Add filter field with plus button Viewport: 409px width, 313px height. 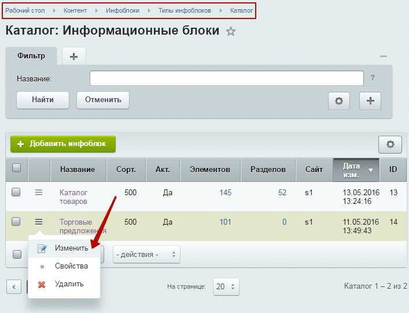pyautogui.click(x=370, y=101)
